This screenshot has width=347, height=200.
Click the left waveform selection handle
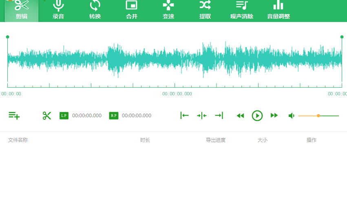[7, 37]
